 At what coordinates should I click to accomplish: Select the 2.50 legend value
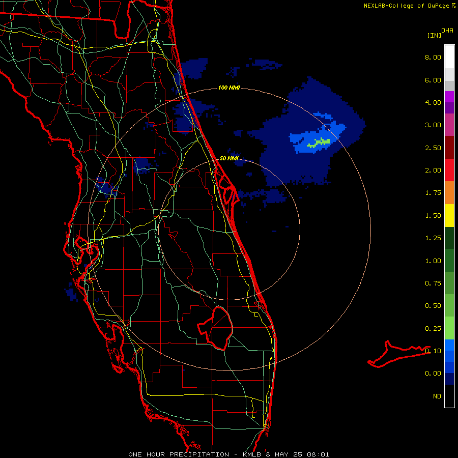coord(433,148)
